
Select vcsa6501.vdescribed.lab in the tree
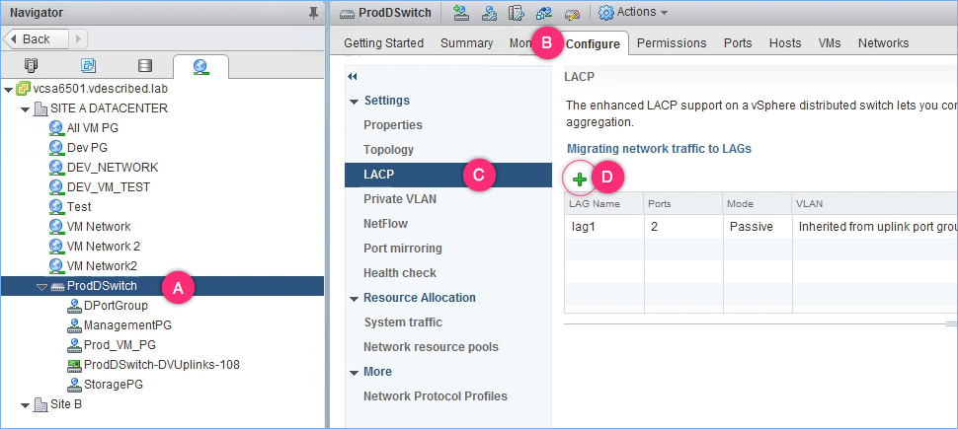click(100, 89)
